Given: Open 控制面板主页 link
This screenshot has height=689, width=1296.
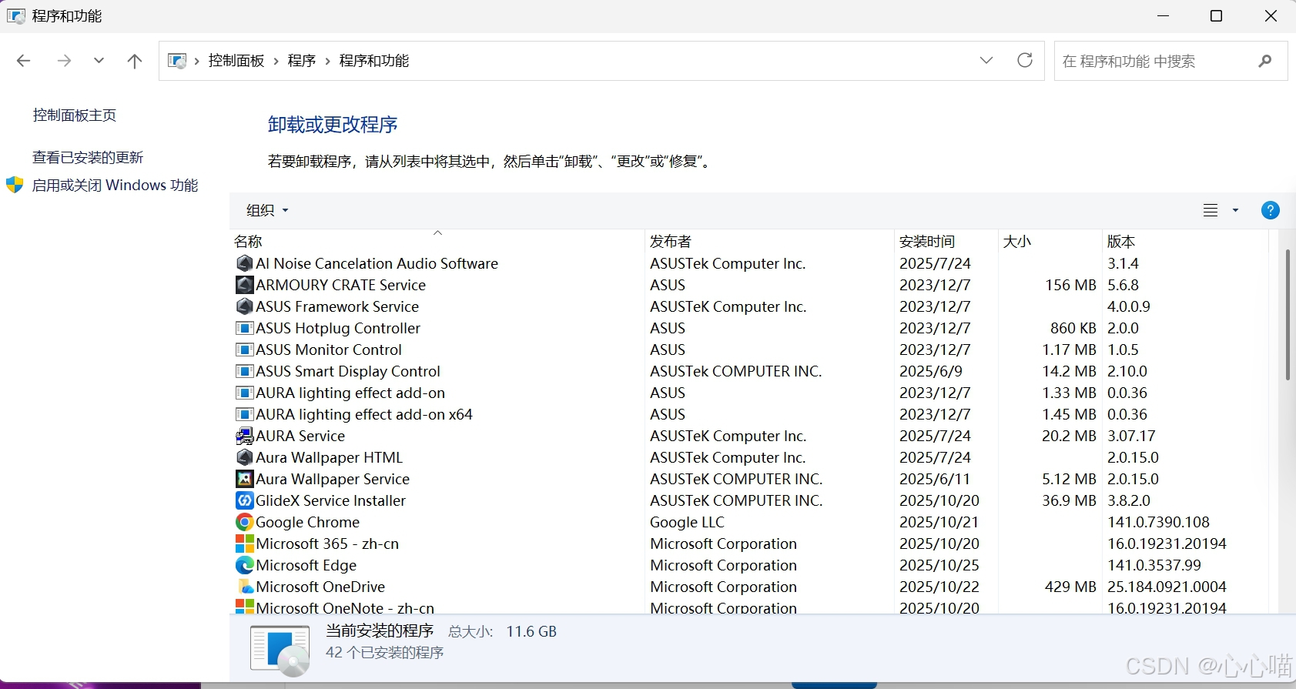Looking at the screenshot, I should click(x=75, y=115).
